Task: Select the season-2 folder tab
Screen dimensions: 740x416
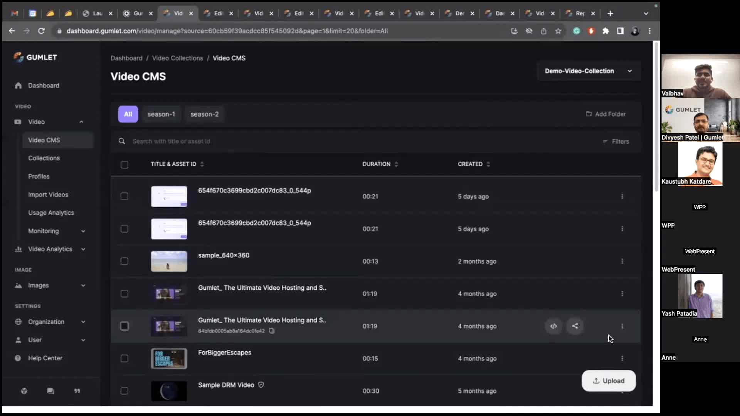Action: (204, 114)
